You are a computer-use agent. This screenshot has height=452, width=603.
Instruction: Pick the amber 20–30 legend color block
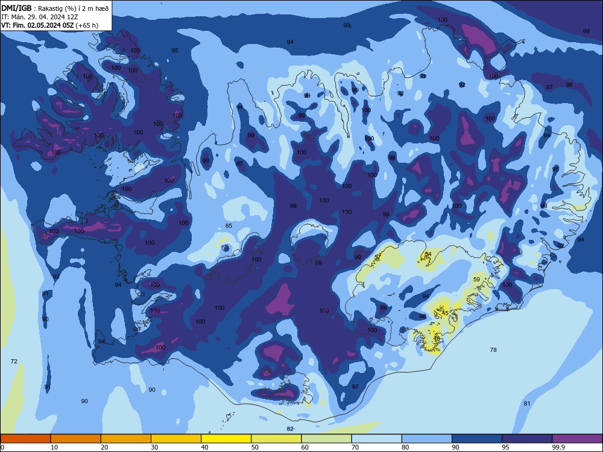click(x=126, y=439)
